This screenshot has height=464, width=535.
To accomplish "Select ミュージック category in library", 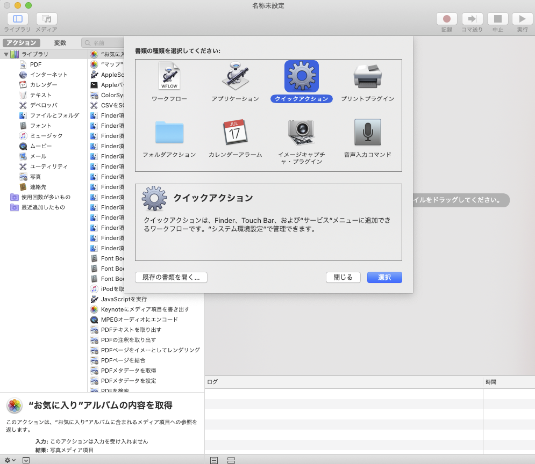I will 46,136.
